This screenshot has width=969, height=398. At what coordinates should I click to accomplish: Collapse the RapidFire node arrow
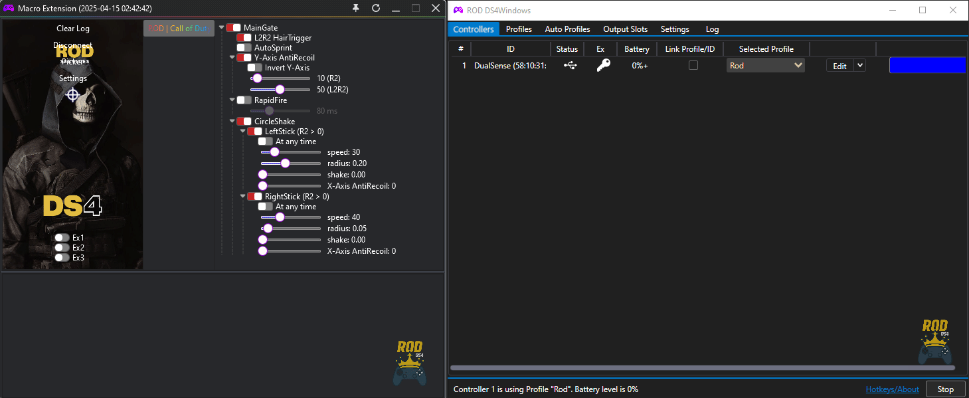coord(232,100)
